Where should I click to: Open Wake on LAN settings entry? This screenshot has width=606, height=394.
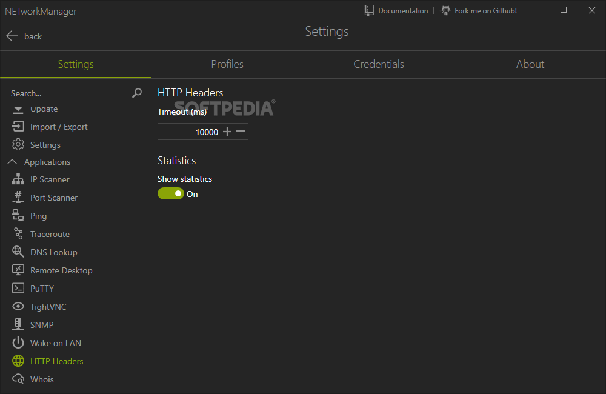click(x=56, y=343)
